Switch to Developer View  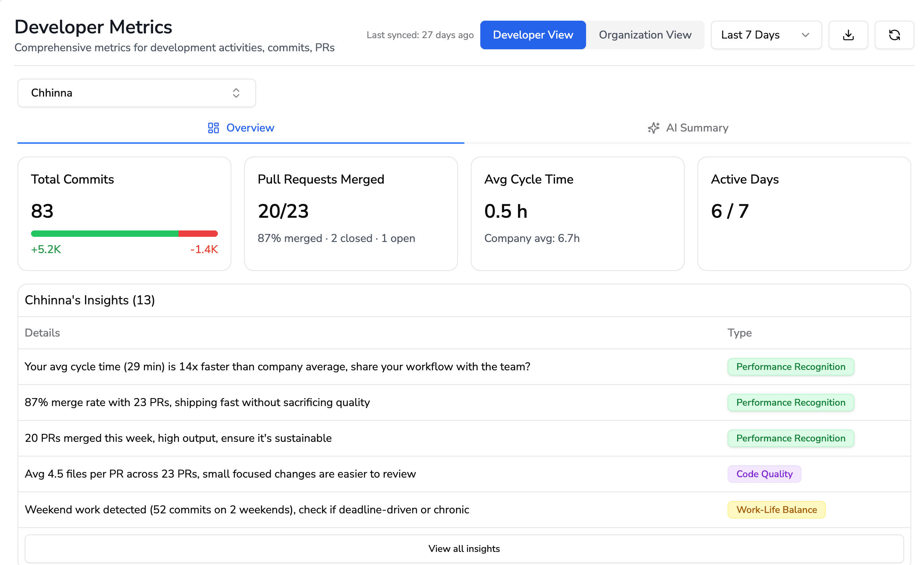click(533, 35)
